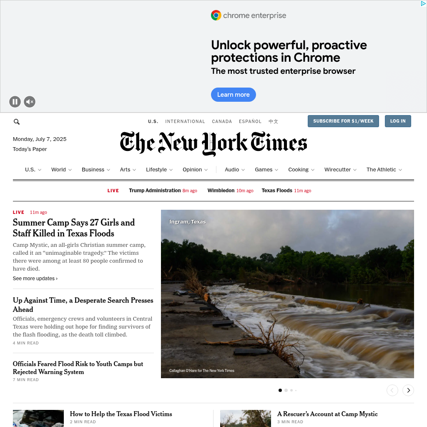Click Learn more in the ad
This screenshot has width=427, height=427.
pyautogui.click(x=234, y=95)
